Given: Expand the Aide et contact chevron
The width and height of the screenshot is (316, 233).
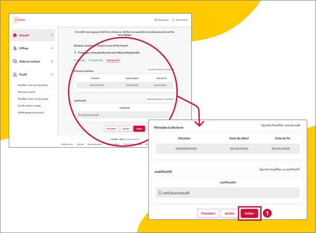Looking at the screenshot, I should 52,62.
